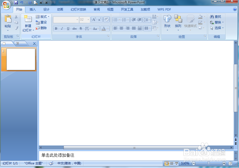
Task: Toggle italic formatting
Action: [x=62, y=29]
